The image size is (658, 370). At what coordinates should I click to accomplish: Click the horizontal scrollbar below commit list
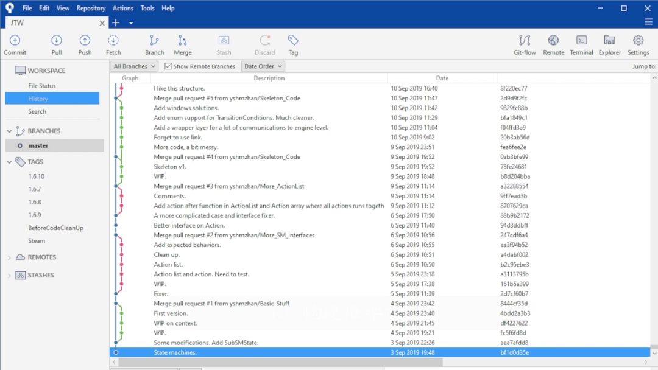pos(278,362)
